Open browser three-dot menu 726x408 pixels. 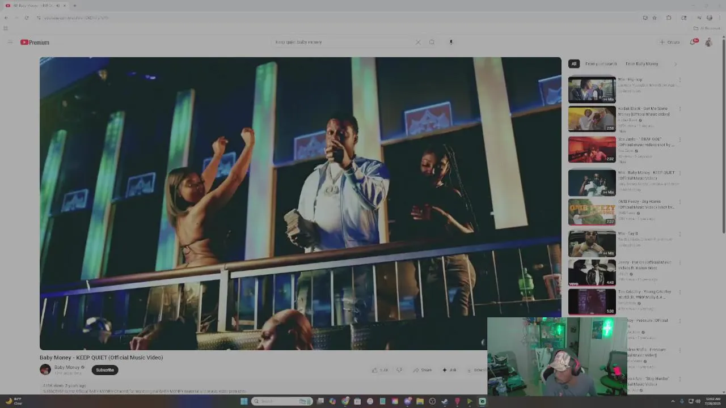(x=720, y=18)
